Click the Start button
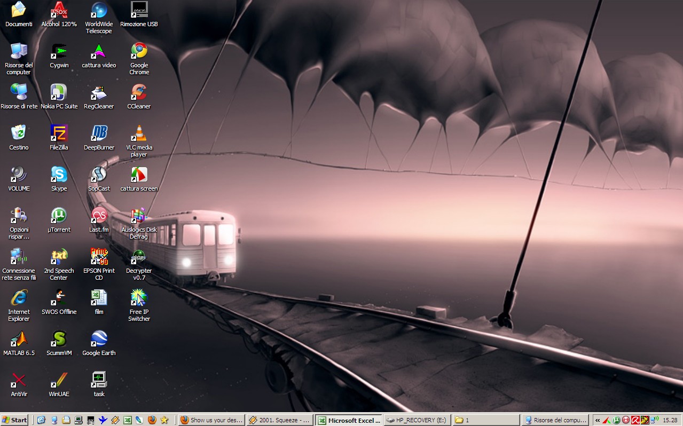Image resolution: width=683 pixels, height=426 pixels. click(x=14, y=420)
